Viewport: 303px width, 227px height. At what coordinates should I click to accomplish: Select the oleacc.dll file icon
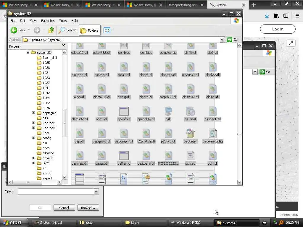point(146,67)
